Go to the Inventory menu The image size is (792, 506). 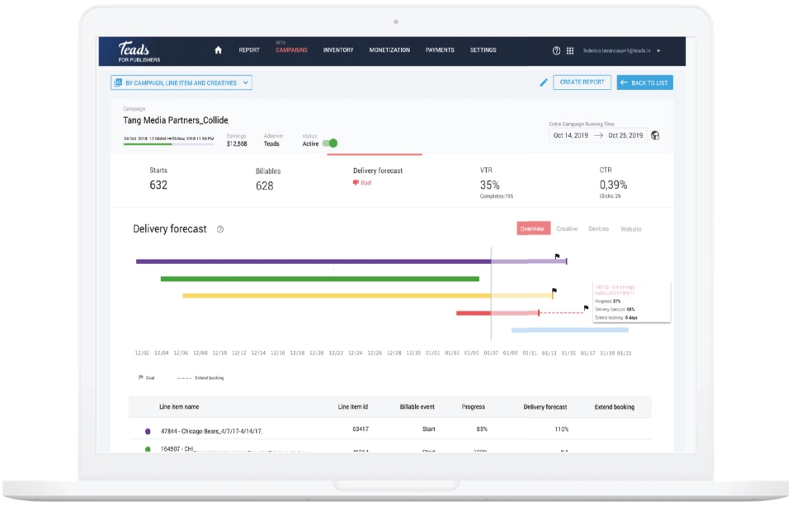click(x=338, y=50)
